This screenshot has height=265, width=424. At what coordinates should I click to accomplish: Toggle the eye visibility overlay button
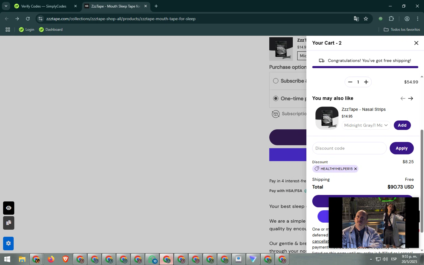[8, 208]
